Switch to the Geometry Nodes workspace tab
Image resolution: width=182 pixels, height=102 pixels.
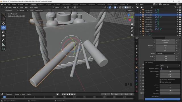[112, 5]
